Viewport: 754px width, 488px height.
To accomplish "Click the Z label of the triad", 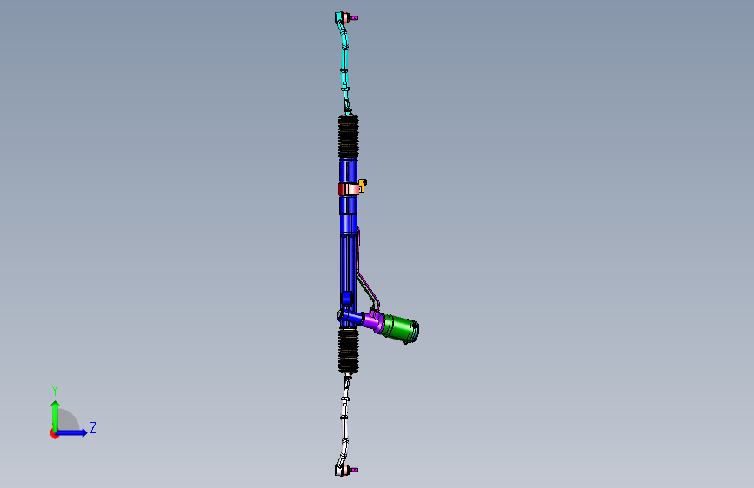I will pyautogui.click(x=93, y=427).
